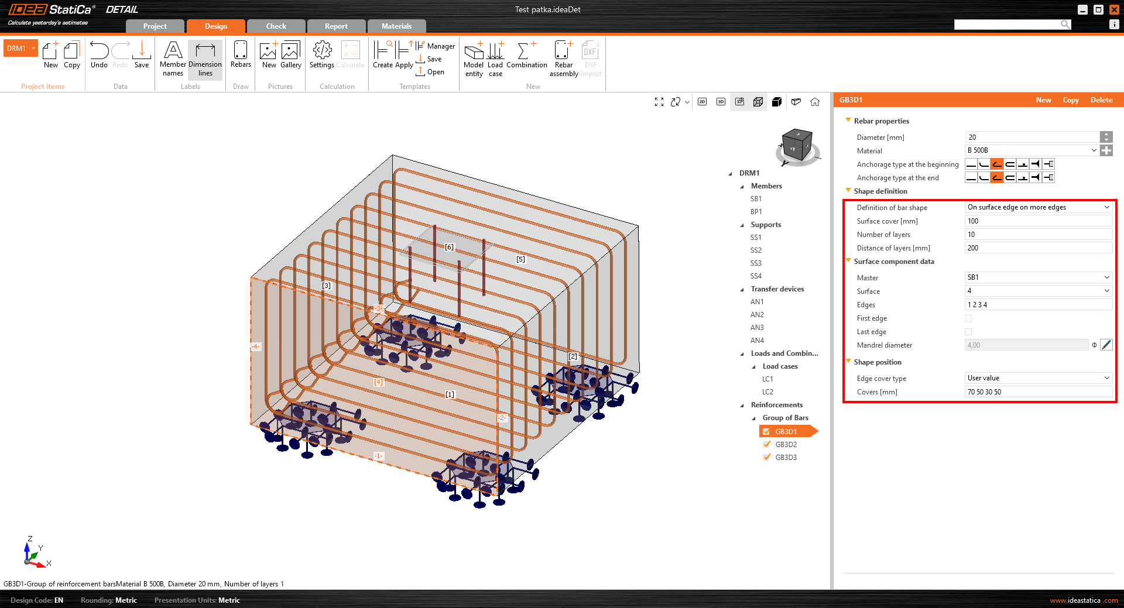Enable the Last edge checkbox
This screenshot has height=608, width=1124.
point(968,332)
